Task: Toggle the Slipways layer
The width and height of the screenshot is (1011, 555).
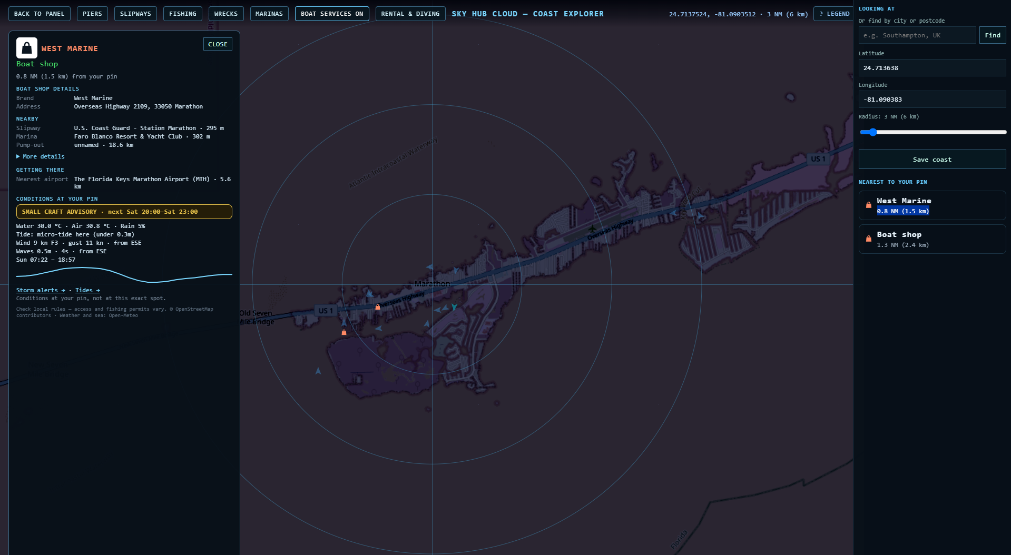Action: (135, 14)
